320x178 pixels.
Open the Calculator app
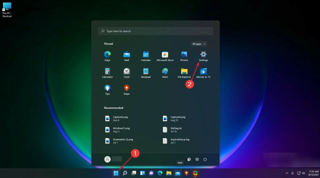[107, 73]
